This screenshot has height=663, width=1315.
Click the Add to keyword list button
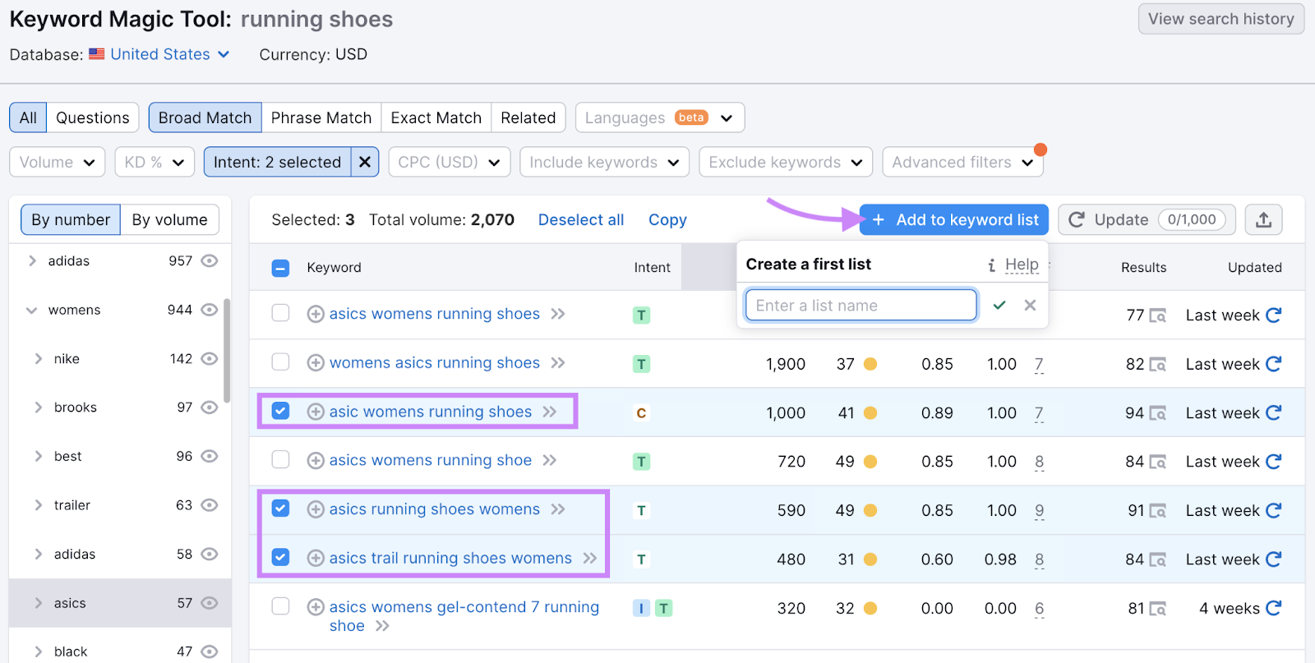click(x=954, y=219)
